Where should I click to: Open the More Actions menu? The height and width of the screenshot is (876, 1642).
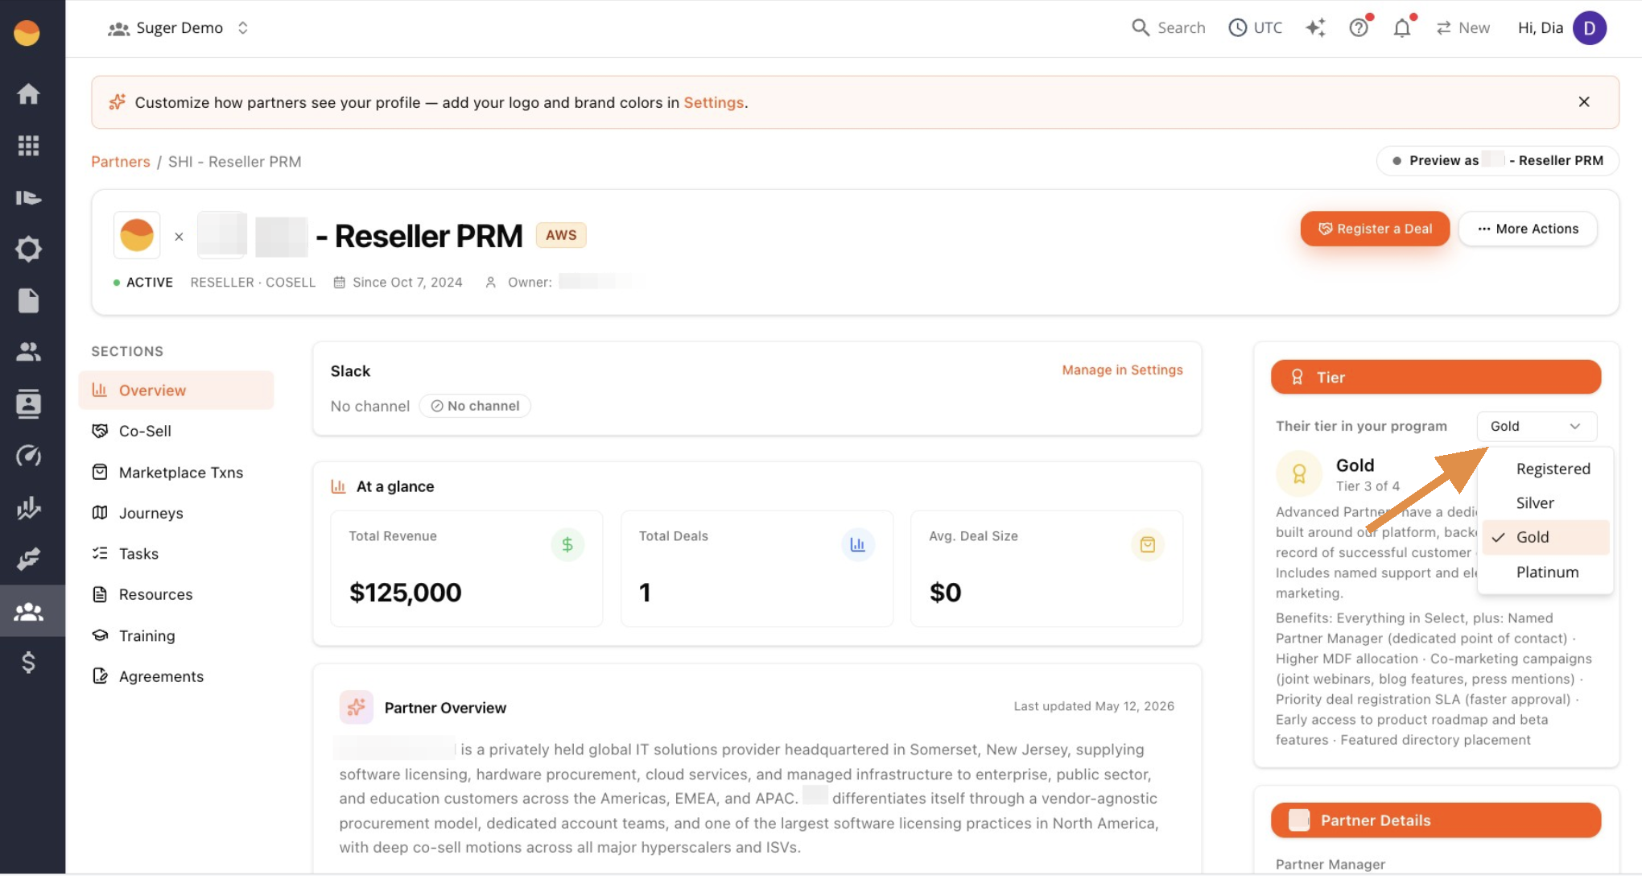point(1528,229)
